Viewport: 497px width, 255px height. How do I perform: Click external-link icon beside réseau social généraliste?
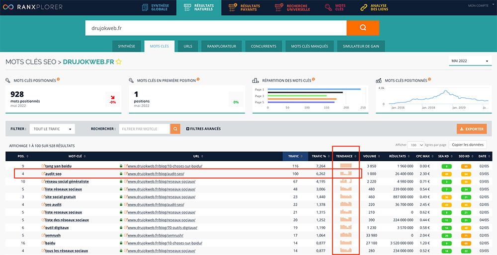pos(43,181)
